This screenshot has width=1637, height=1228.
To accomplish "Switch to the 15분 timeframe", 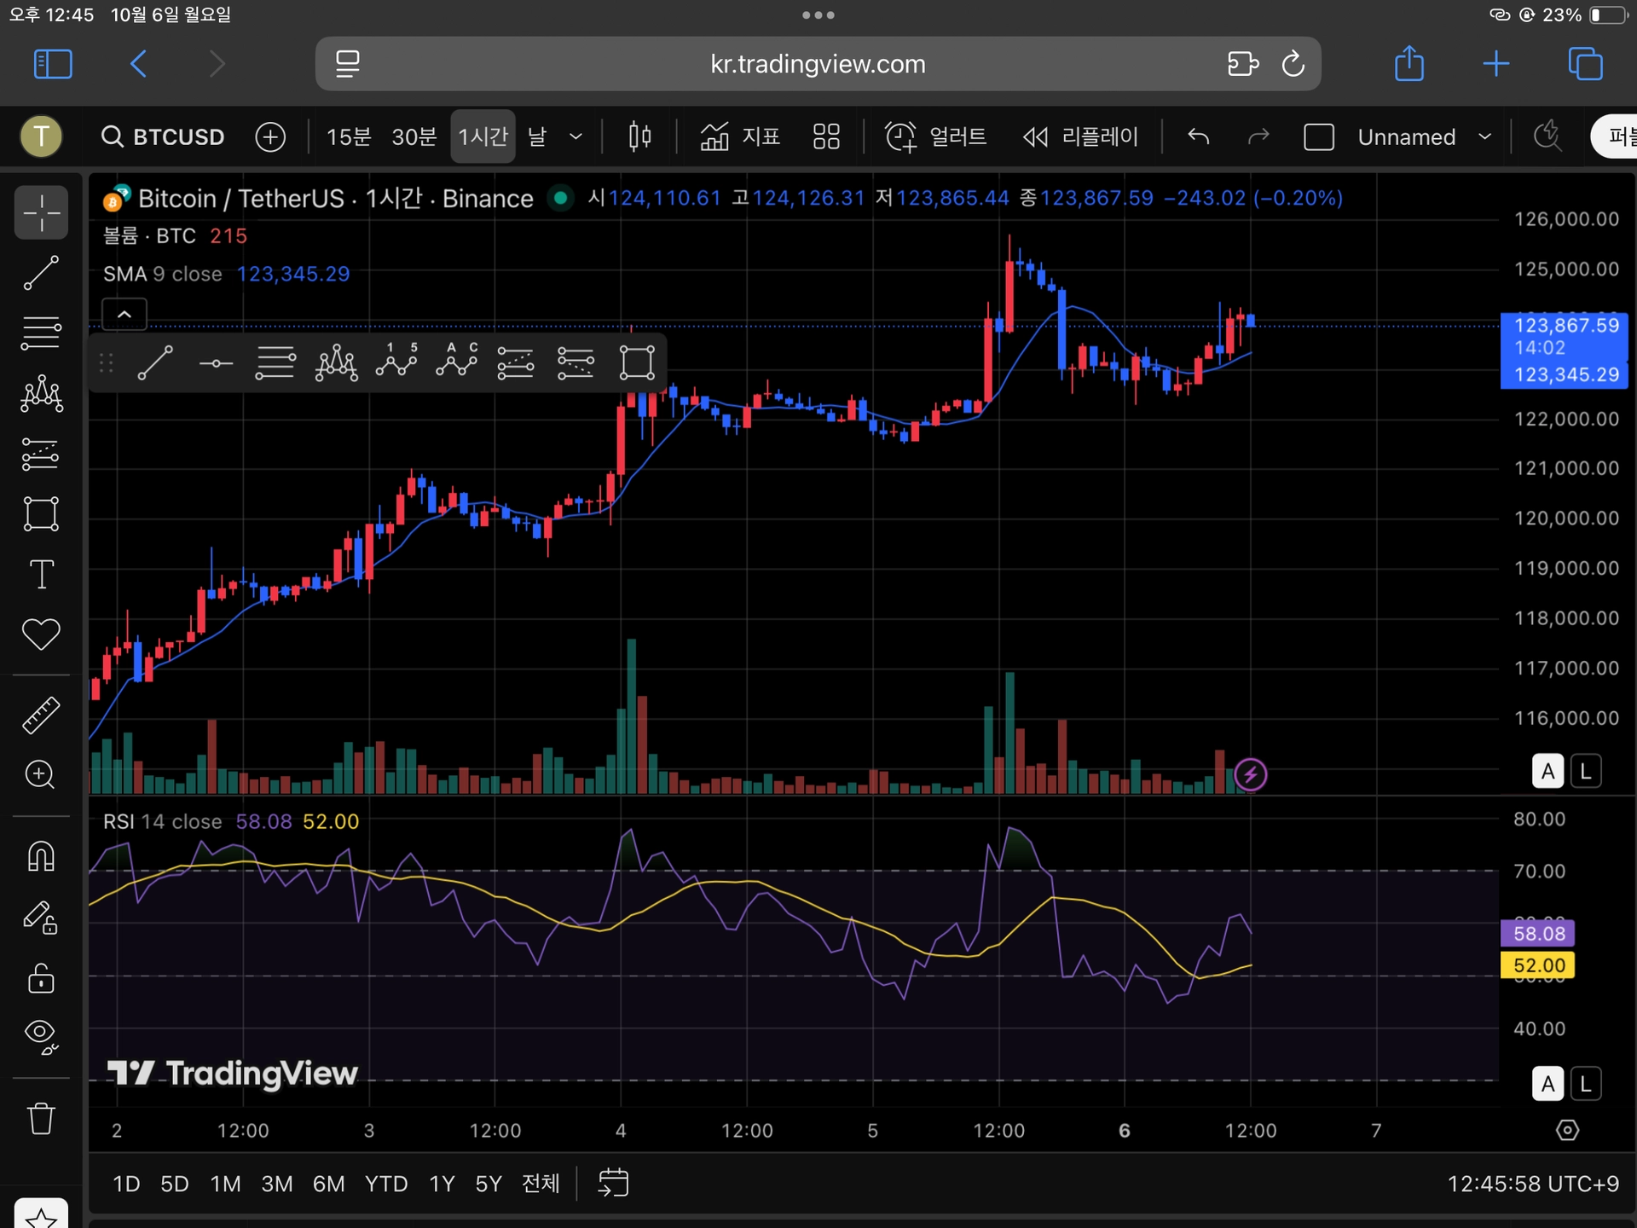I will click(348, 136).
